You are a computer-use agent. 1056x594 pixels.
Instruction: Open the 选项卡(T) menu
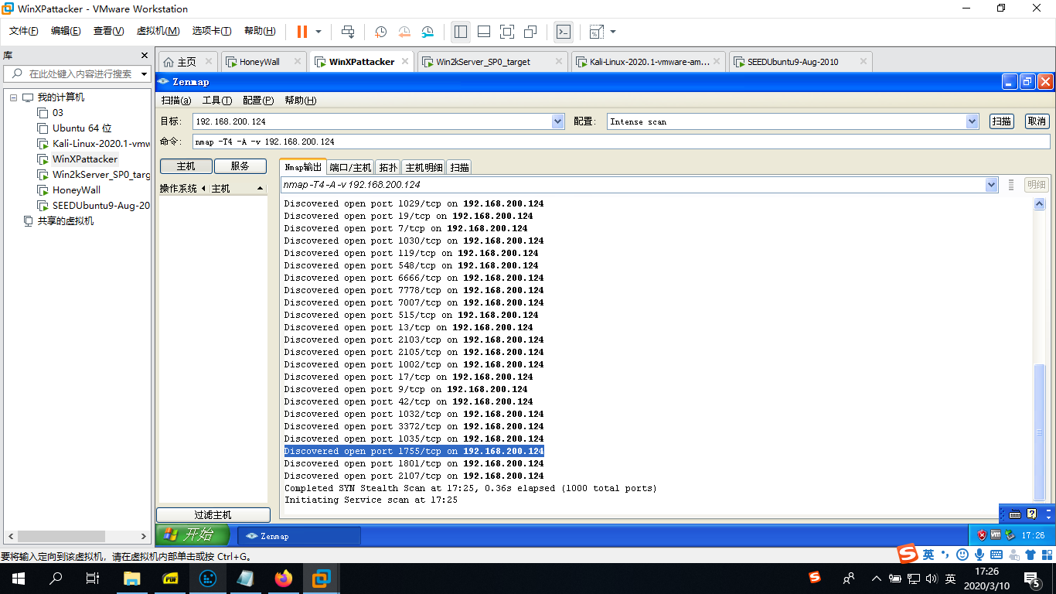click(212, 31)
